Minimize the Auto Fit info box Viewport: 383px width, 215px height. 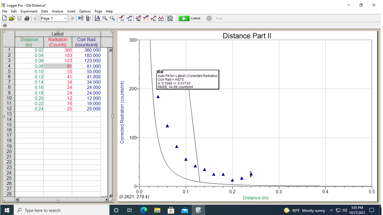click(x=162, y=71)
